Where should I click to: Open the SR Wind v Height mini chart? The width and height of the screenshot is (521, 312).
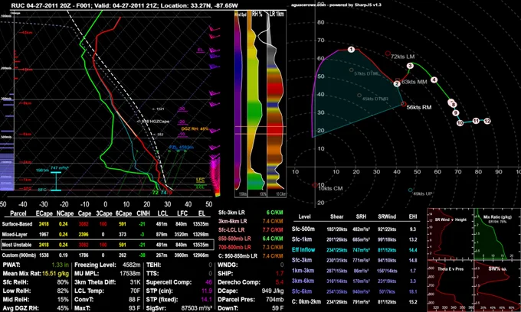point(450,234)
